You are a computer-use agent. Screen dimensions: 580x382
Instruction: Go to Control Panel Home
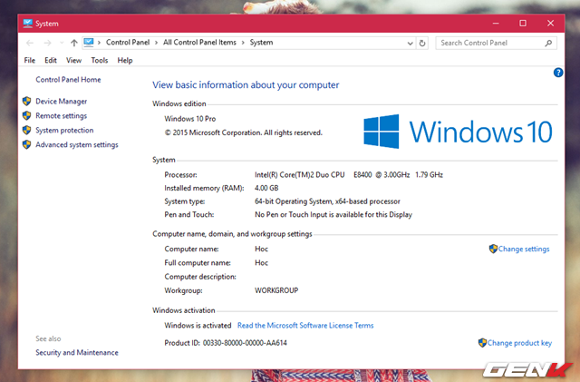pos(68,79)
